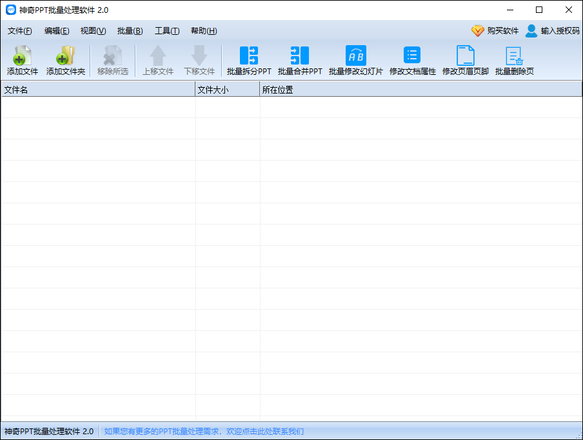Viewport: 583px width, 440px height.
Task: Open the Tools (工具) menu
Action: click(167, 31)
